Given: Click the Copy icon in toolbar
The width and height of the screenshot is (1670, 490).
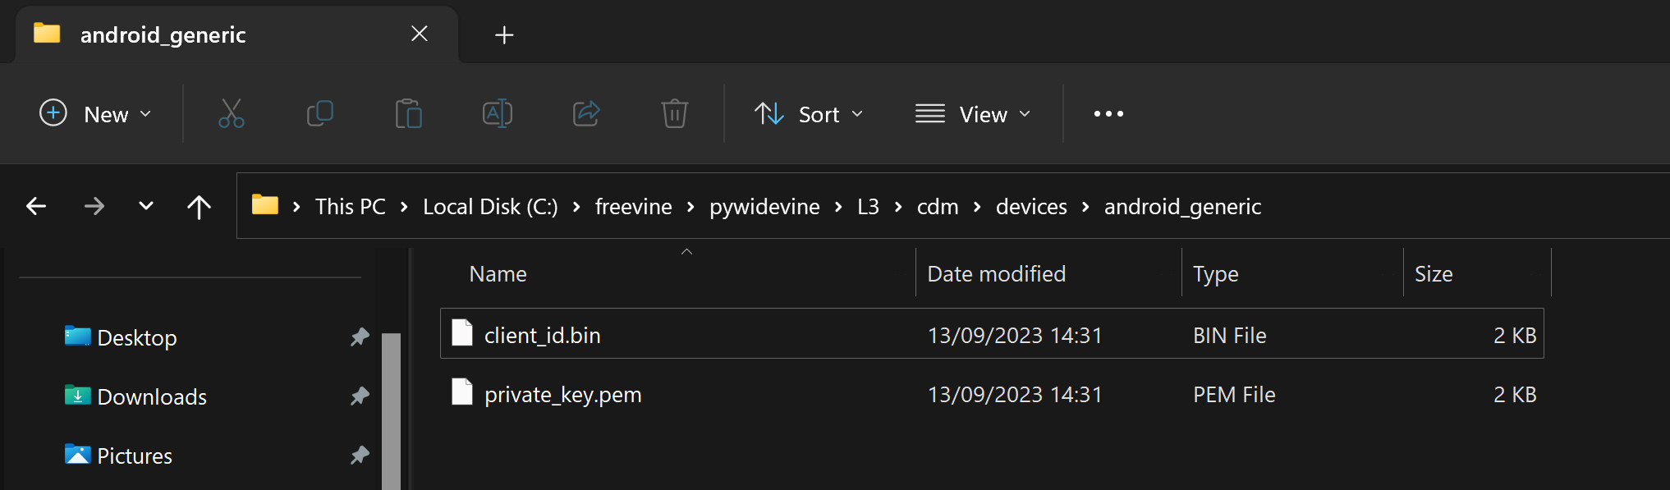Looking at the screenshot, I should coord(319,113).
